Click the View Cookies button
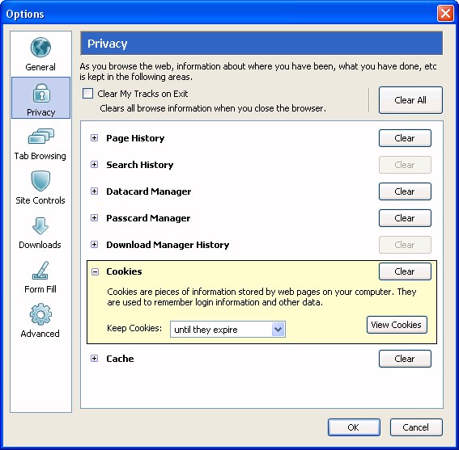This screenshot has width=459, height=450. 397,325
